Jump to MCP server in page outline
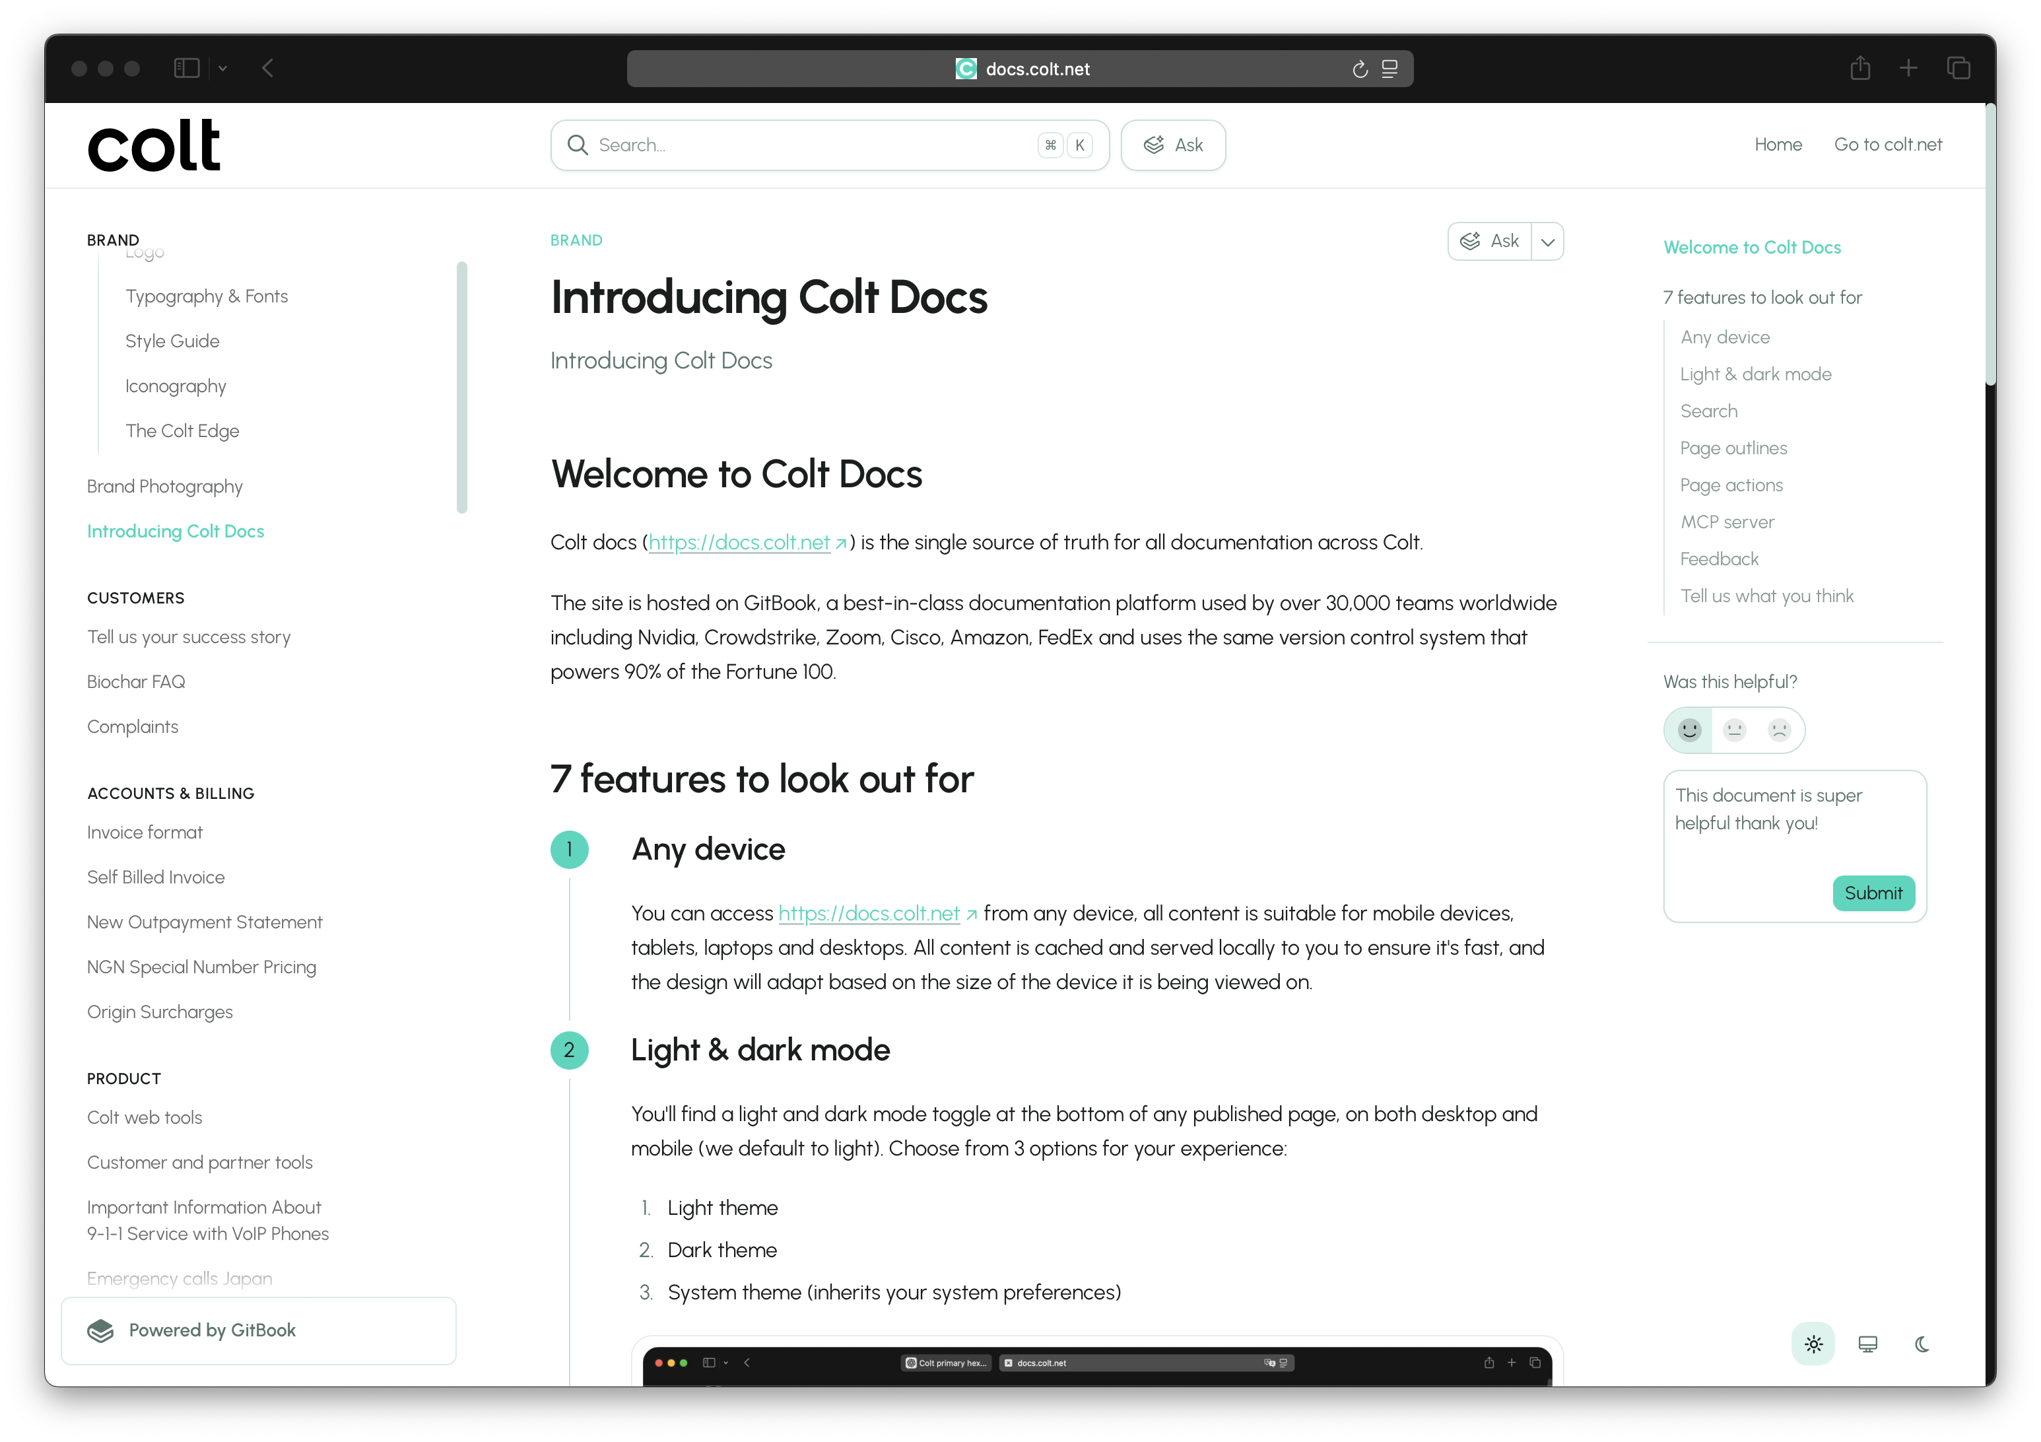Image resolution: width=2041 pixels, height=1442 pixels. [x=1726, y=522]
